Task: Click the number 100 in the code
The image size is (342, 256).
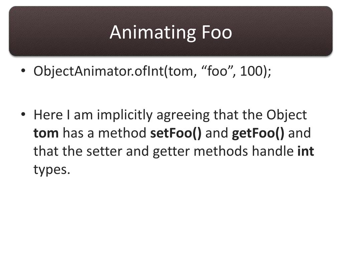Action: pyautogui.click(x=251, y=71)
